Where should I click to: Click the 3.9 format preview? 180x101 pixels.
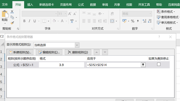point(61,65)
